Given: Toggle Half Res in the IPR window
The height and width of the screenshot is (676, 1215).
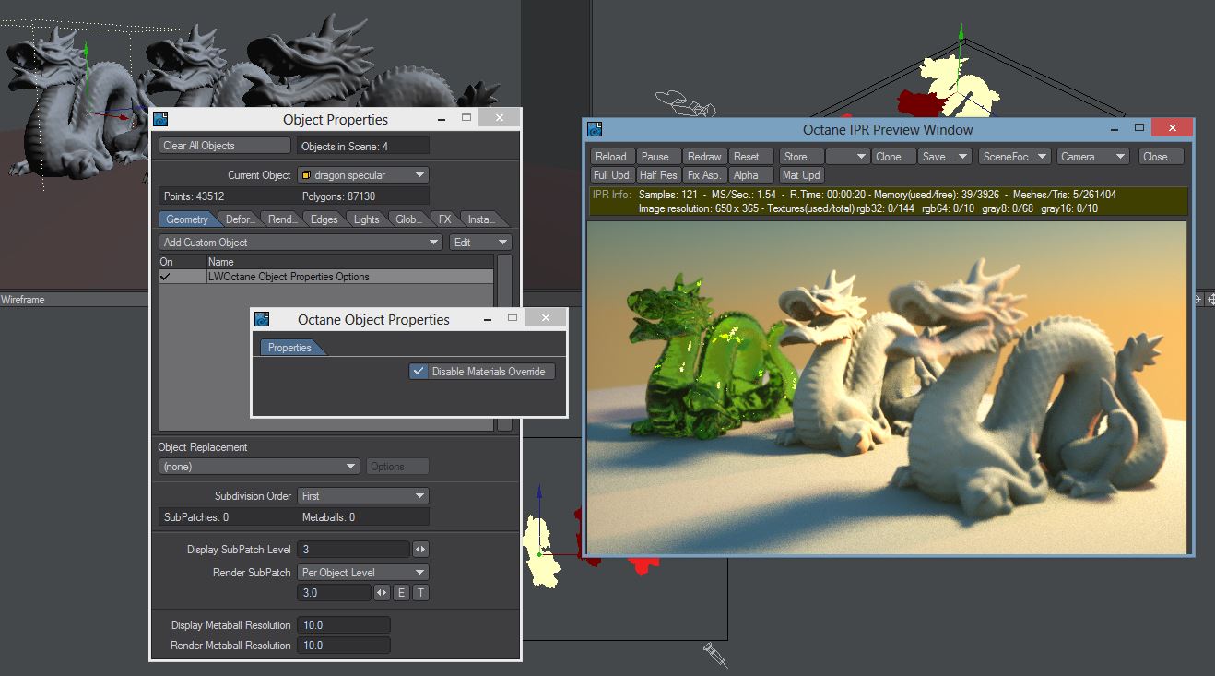Looking at the screenshot, I should pyautogui.click(x=658, y=175).
